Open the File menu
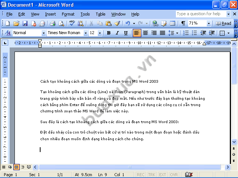238x178 pixels. coord(9,14)
